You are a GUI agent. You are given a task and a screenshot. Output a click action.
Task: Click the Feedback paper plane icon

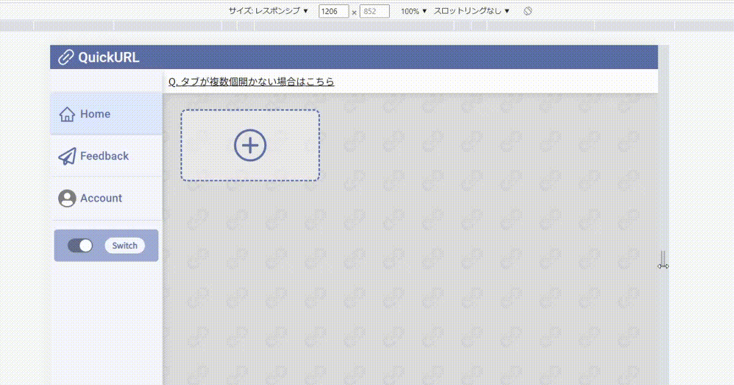tap(67, 156)
